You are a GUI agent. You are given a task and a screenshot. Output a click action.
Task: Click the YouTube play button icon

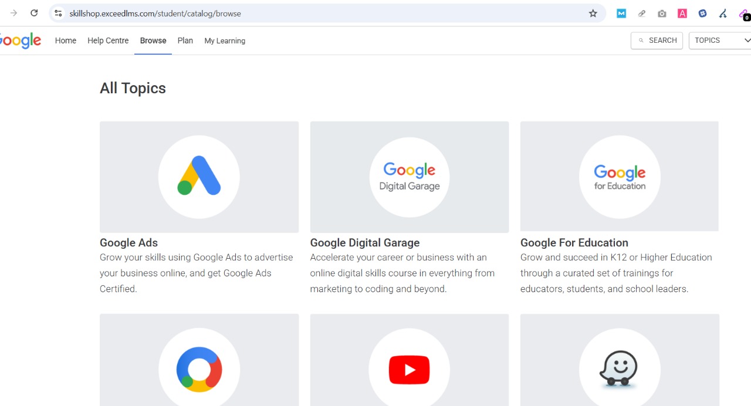pyautogui.click(x=409, y=368)
